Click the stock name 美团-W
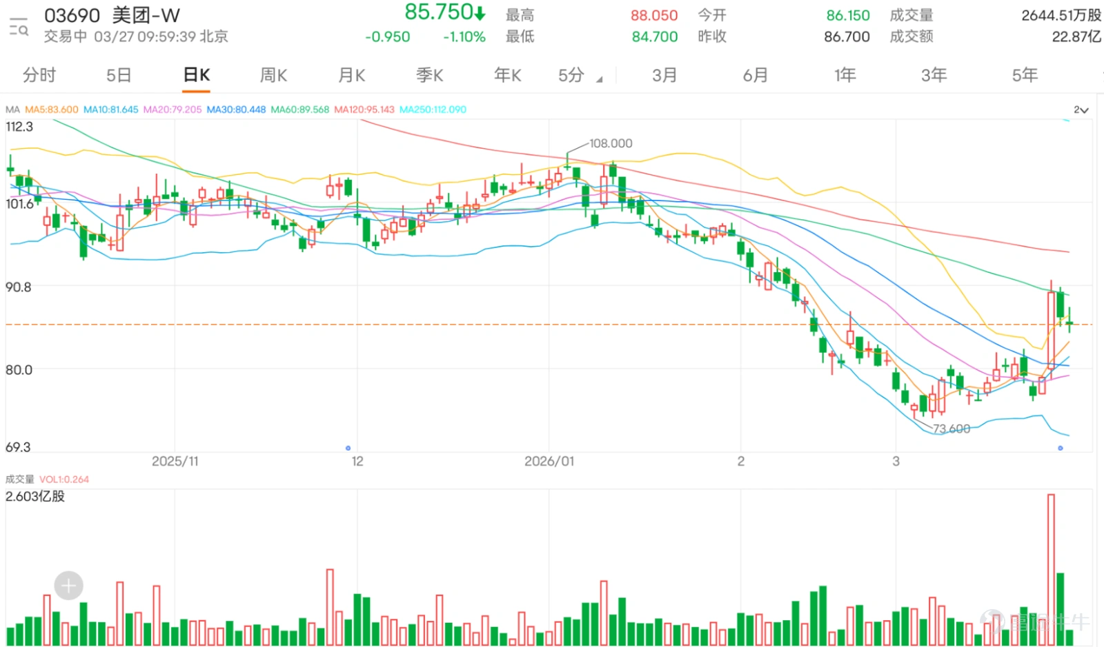The height and width of the screenshot is (647, 1104). (x=146, y=15)
